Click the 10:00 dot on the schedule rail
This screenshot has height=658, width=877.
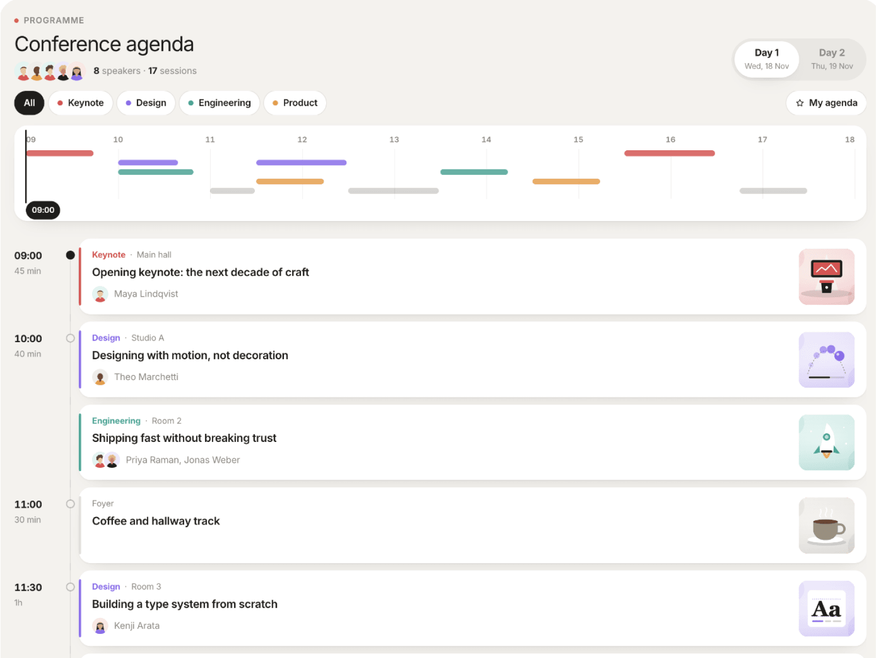(70, 338)
